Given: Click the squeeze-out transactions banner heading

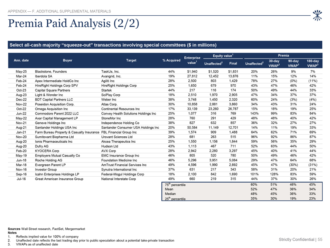Looking at the screenshot, I should click(x=113, y=45).
